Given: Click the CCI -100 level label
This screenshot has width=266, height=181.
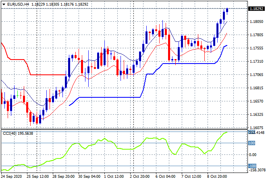Looking at the screenshot, I should point(252,166).
